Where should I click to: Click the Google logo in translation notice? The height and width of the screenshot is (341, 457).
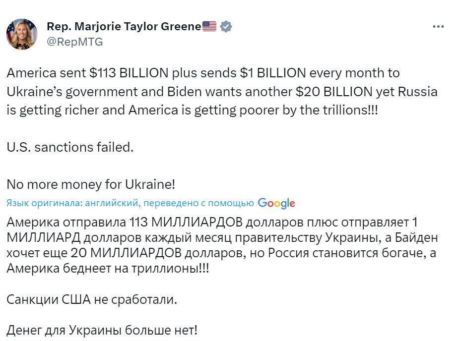(276, 203)
